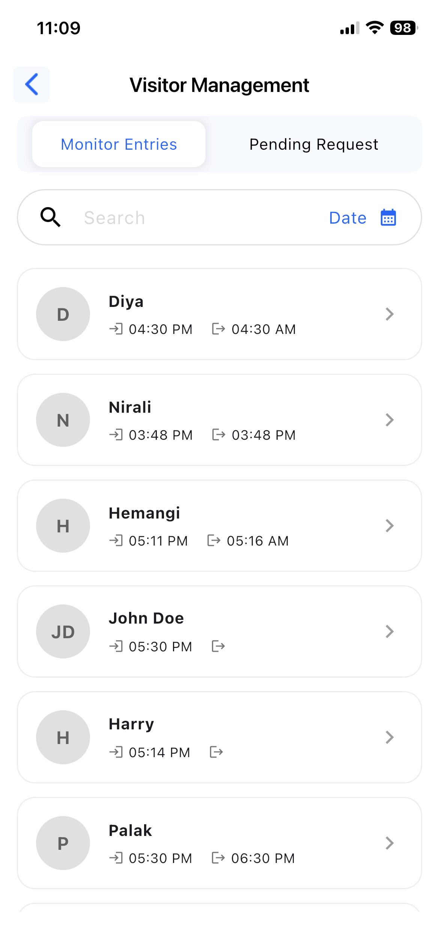Click the Date filter link
The width and height of the screenshot is (439, 950).
point(347,218)
